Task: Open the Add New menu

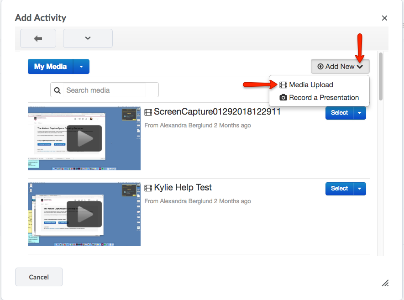Action: tap(340, 67)
